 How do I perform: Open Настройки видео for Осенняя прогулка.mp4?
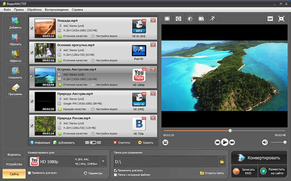(x=104, y=60)
